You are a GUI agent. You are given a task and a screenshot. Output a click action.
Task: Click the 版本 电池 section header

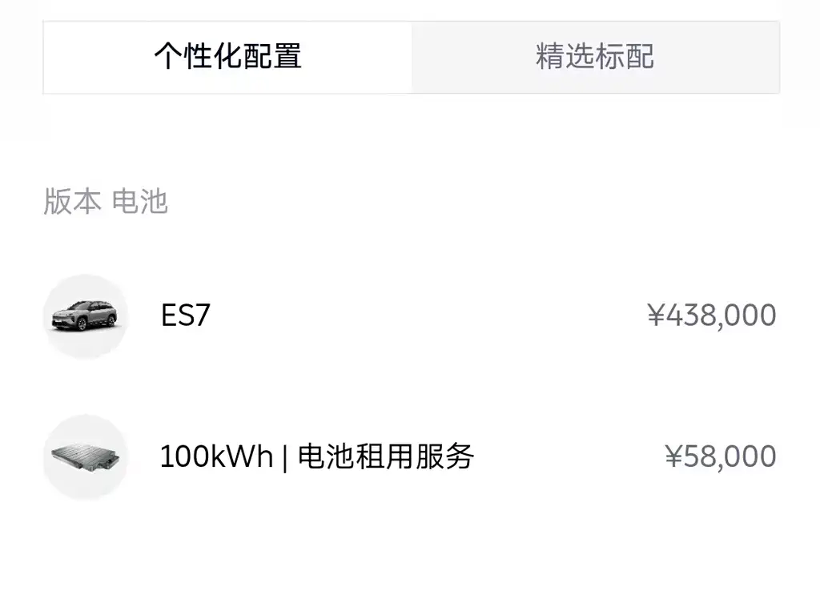(x=106, y=201)
